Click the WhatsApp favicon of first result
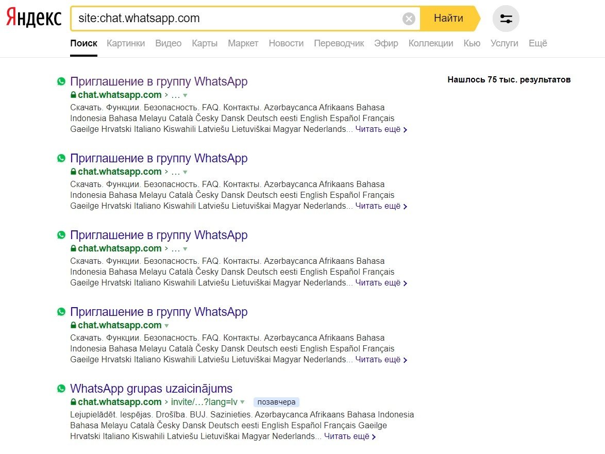Viewport: 605px width, 454px height. [x=61, y=81]
